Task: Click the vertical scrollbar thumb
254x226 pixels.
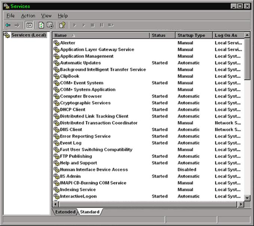Action: coord(247,59)
